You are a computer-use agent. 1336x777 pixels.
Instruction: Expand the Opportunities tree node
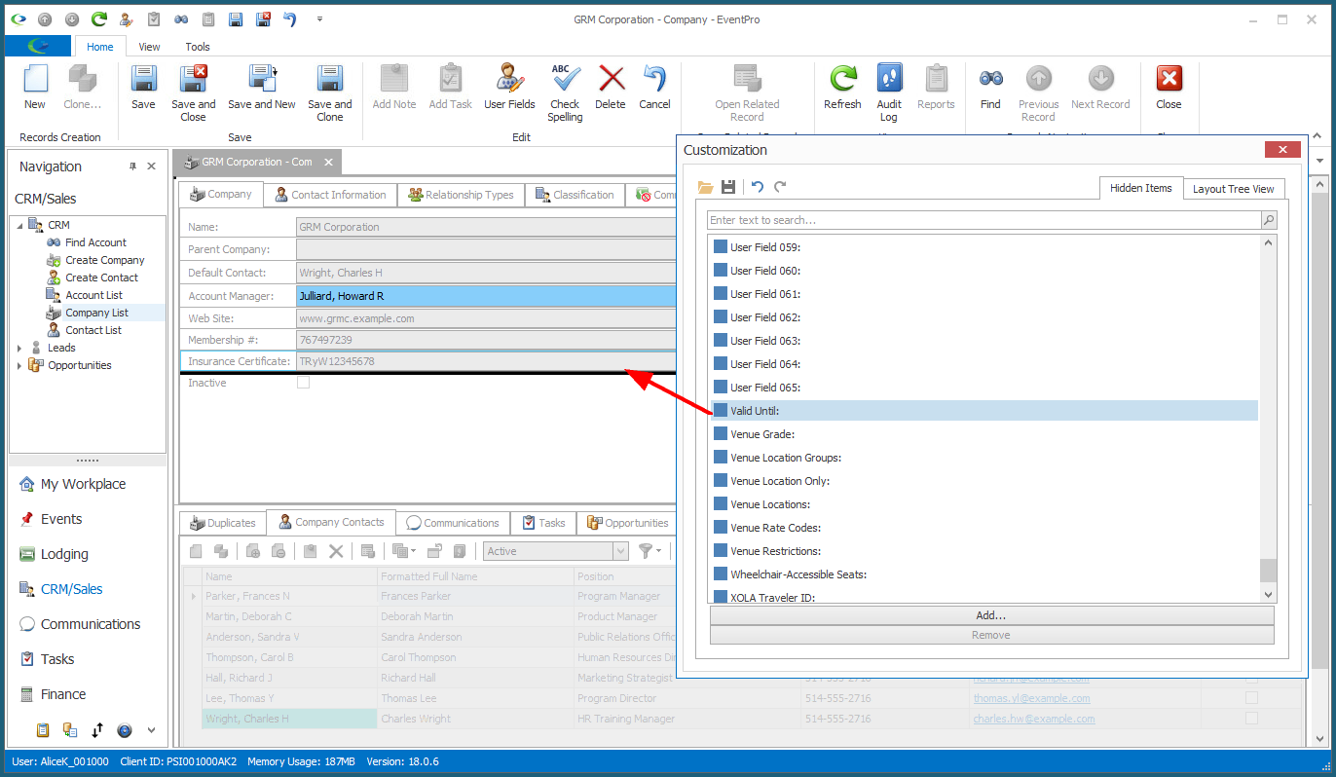[x=19, y=365]
